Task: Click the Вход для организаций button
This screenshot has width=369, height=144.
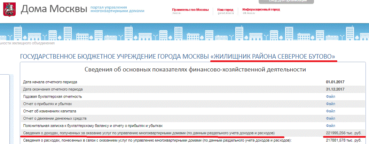Action: (286, 1)
